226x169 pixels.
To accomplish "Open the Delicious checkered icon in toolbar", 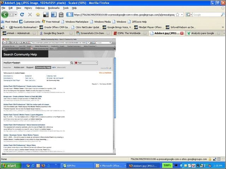I will (46, 14).
